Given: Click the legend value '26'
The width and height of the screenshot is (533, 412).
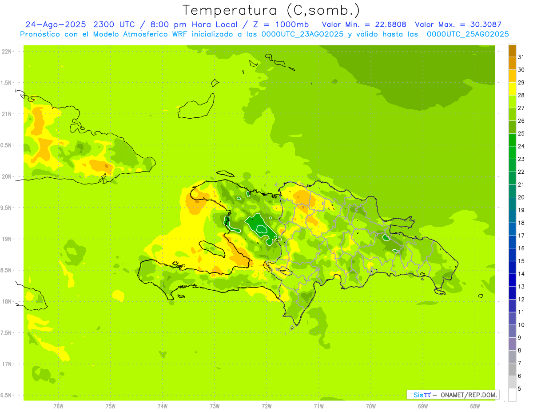Looking at the screenshot, I should point(521,121).
